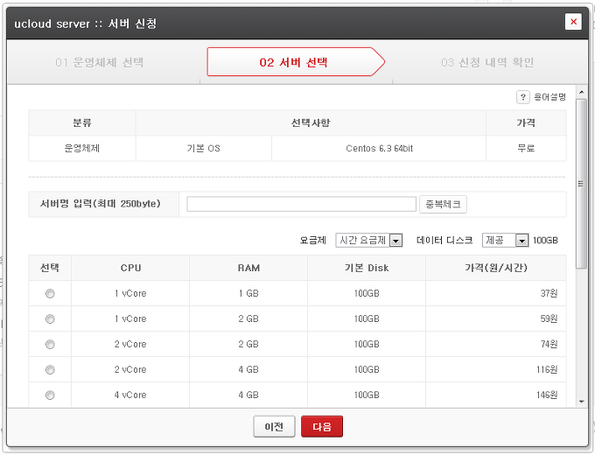Viewport: 595px width, 455px height.
Task: Close the server request dialog
Action: click(573, 22)
